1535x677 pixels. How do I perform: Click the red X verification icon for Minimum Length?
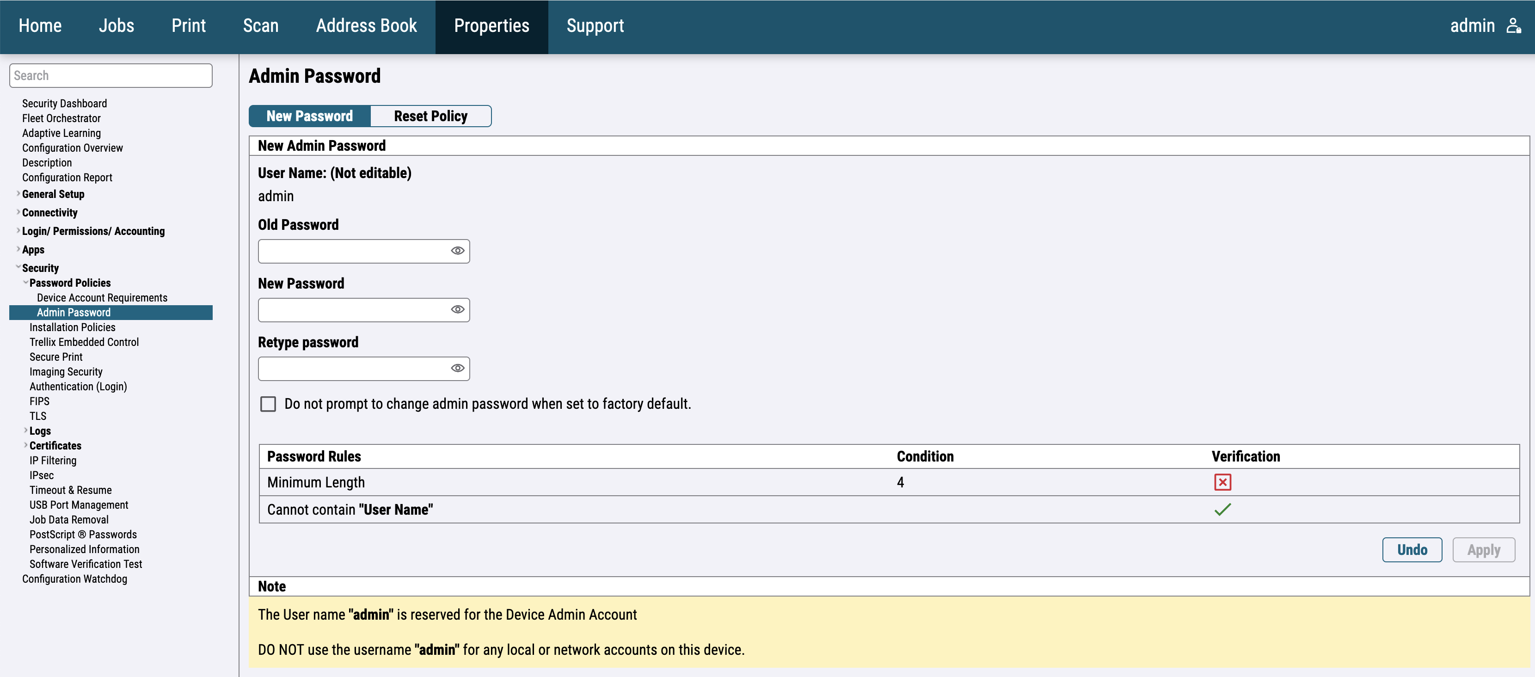(1222, 482)
